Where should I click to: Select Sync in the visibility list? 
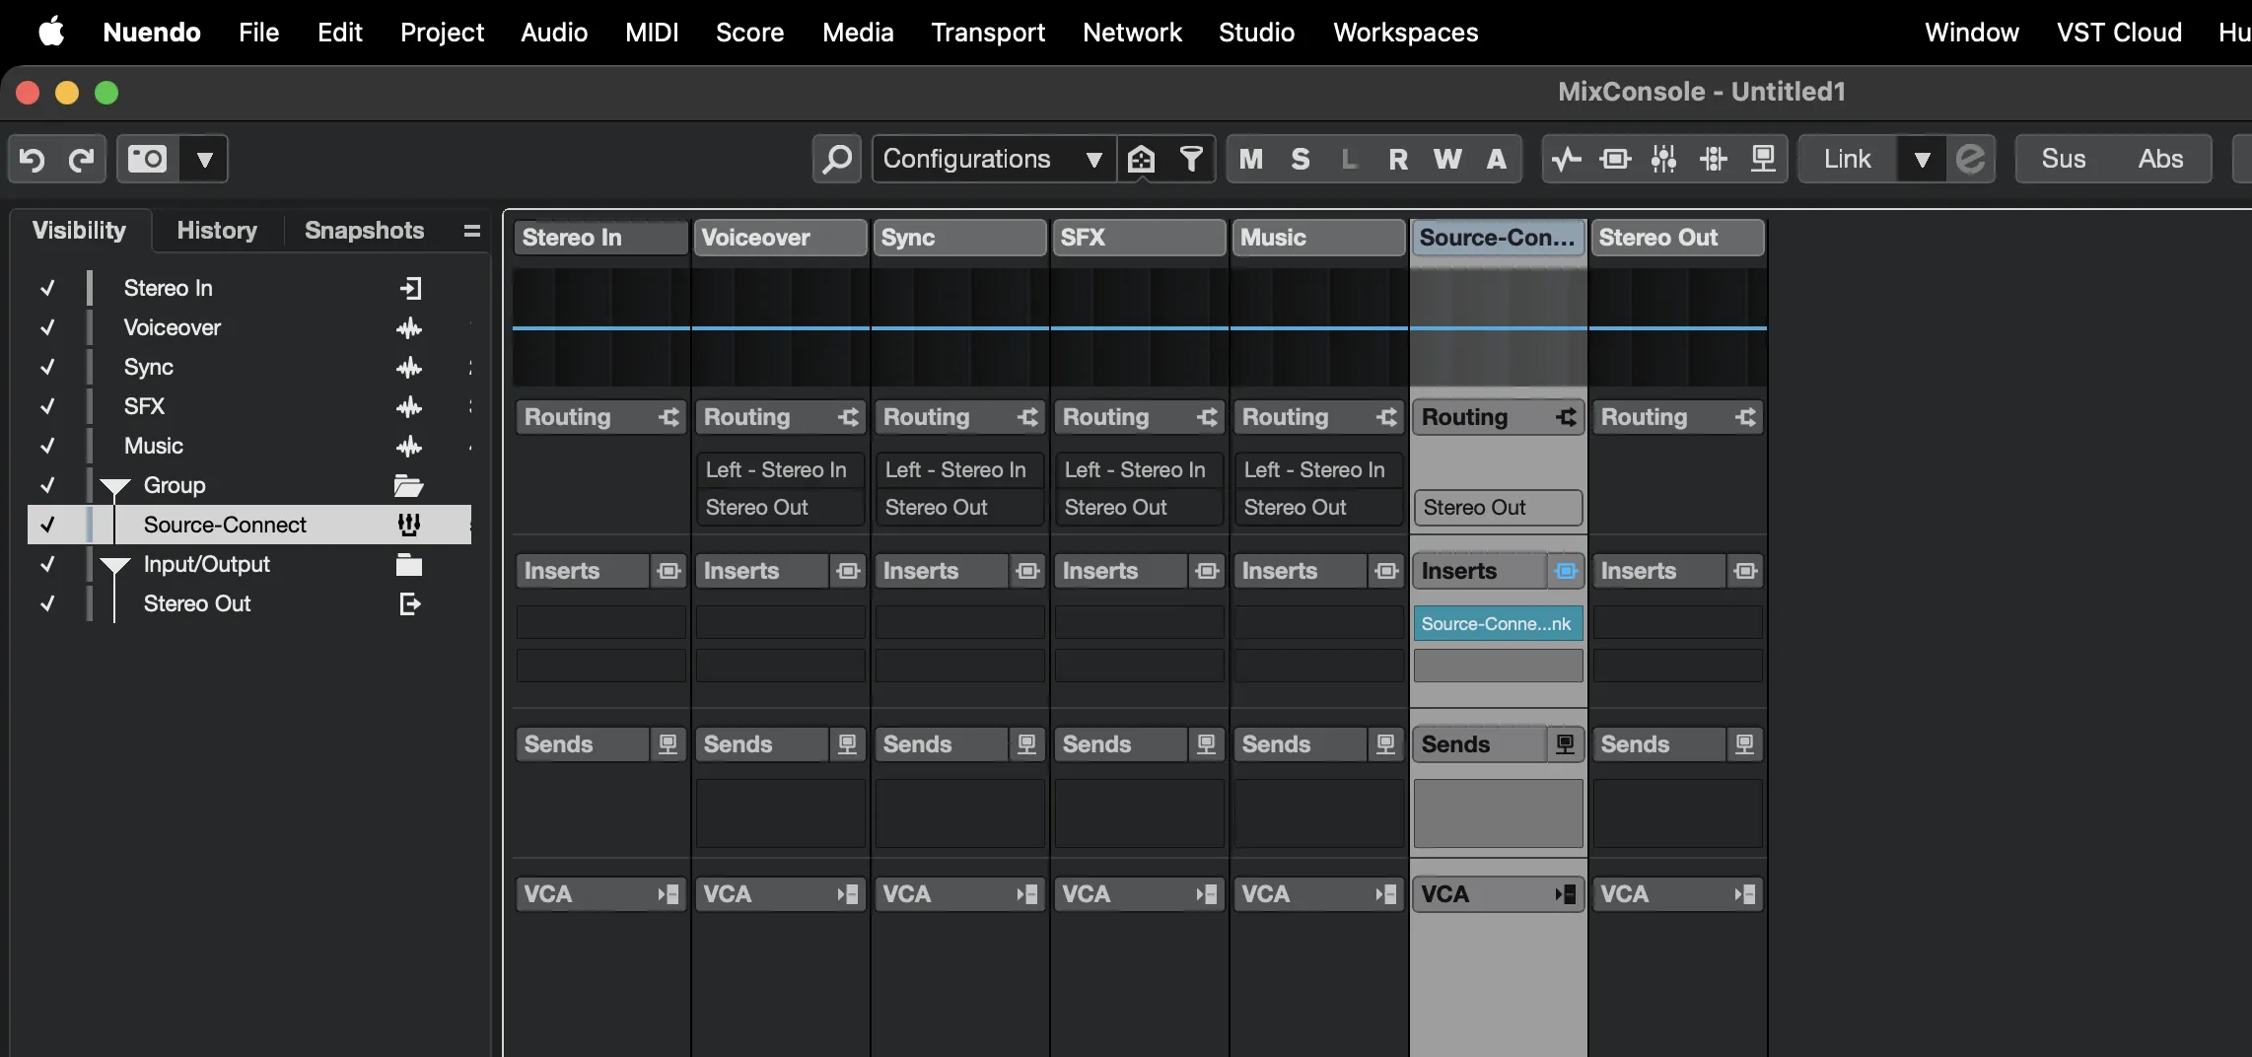point(250,367)
